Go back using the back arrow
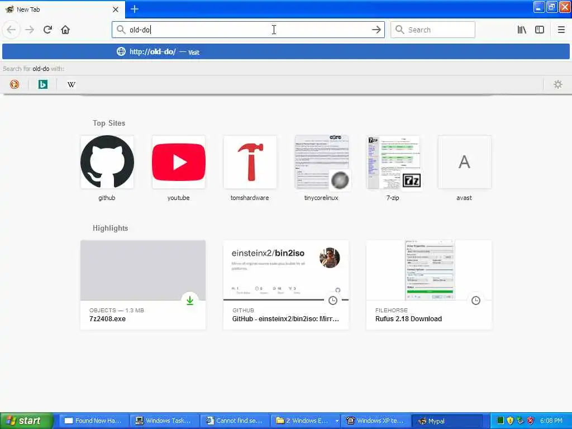 [11, 30]
